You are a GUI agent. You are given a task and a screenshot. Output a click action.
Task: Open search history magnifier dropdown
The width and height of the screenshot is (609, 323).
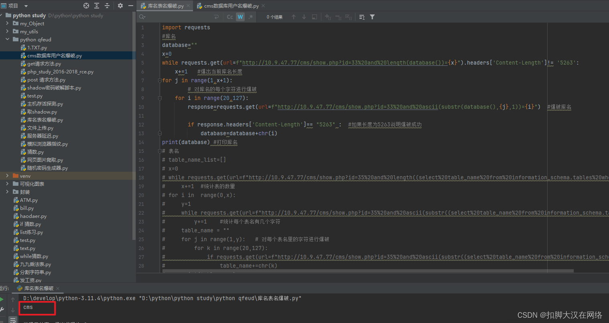click(142, 17)
